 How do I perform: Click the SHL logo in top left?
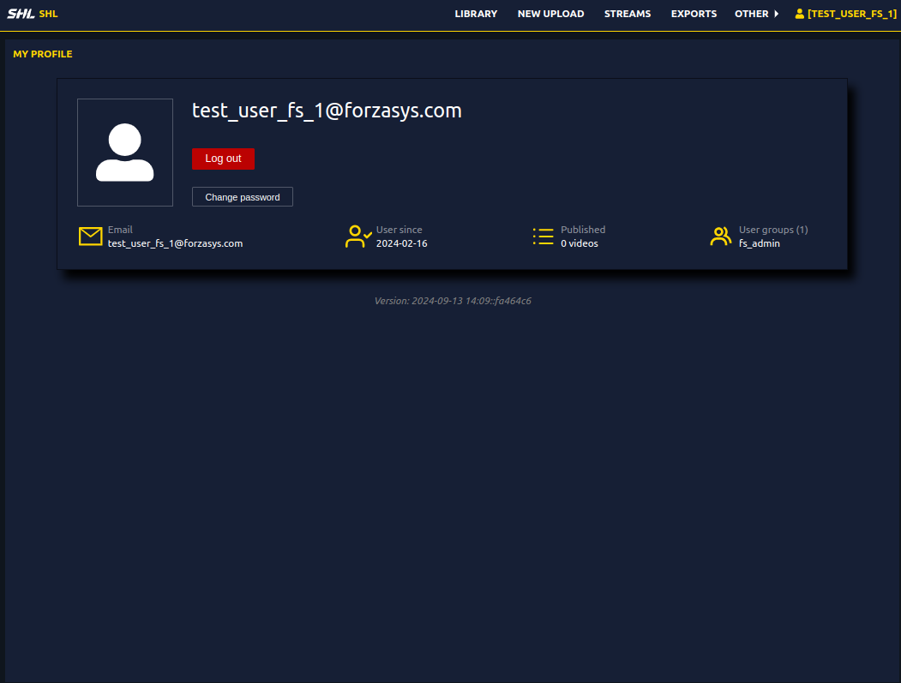pyautogui.click(x=19, y=14)
